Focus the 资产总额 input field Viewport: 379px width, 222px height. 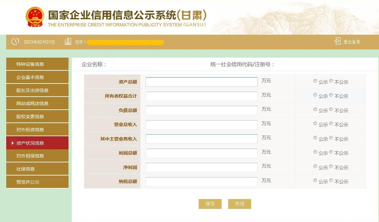click(201, 82)
